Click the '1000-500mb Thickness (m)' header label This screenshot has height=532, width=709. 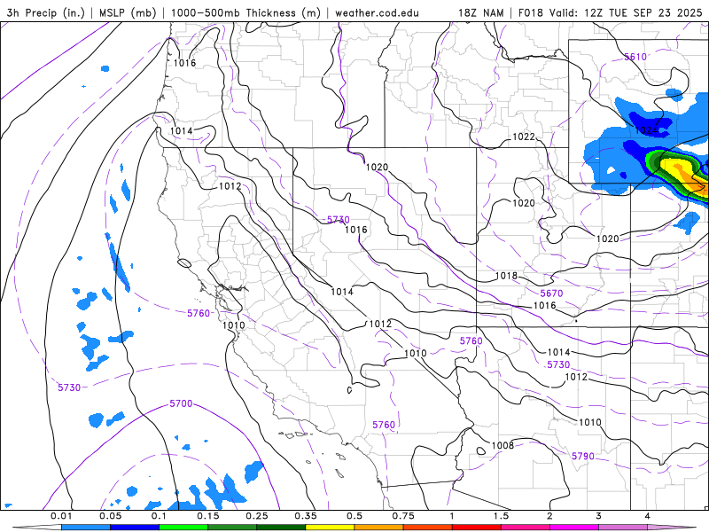pyautogui.click(x=245, y=12)
